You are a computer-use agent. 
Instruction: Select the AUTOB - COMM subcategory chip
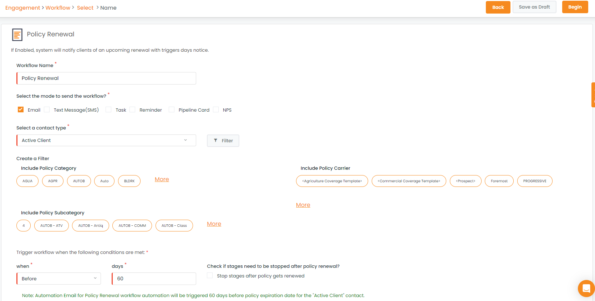(132, 226)
